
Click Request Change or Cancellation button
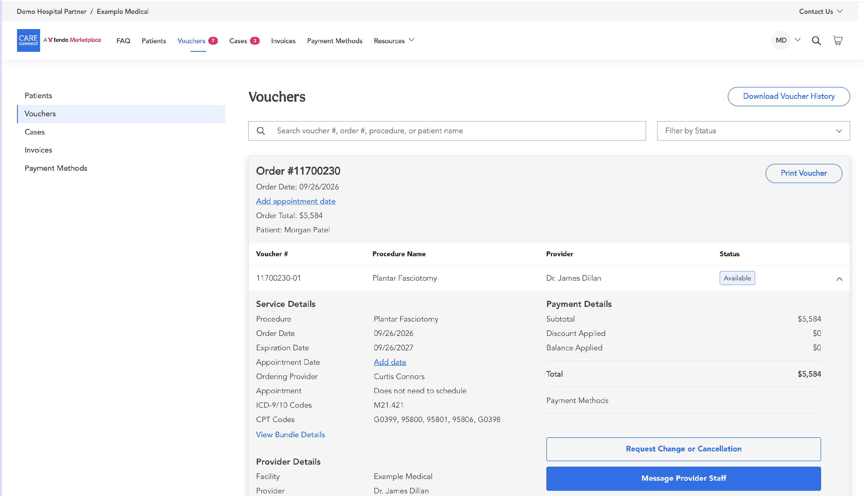683,449
